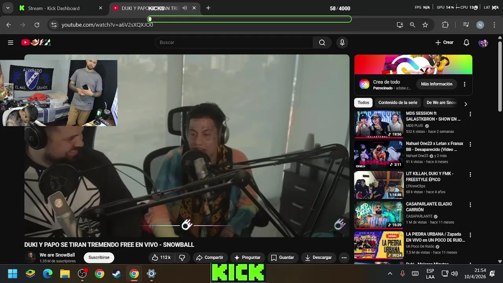The image size is (503, 283).
Task: Open options for the Adobe sponsored ad
Action: (464, 84)
